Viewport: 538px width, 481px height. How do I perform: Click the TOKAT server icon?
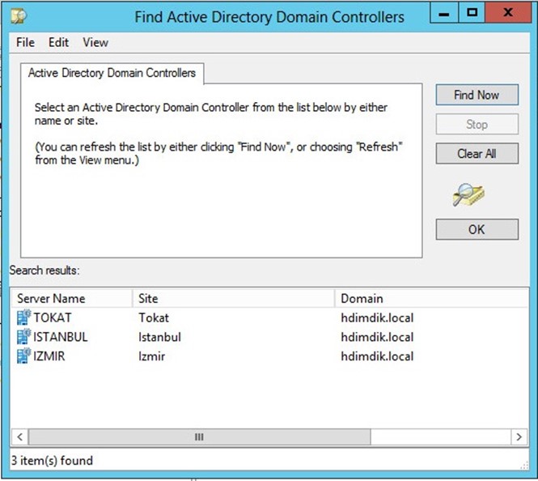point(23,317)
